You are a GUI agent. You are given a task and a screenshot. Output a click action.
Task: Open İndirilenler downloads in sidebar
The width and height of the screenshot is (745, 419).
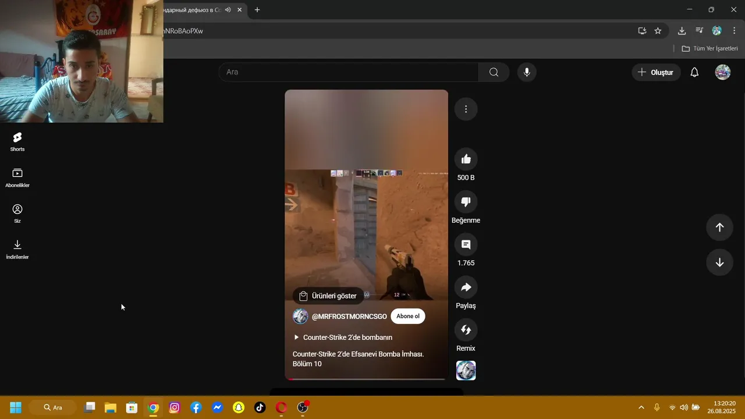point(17,250)
